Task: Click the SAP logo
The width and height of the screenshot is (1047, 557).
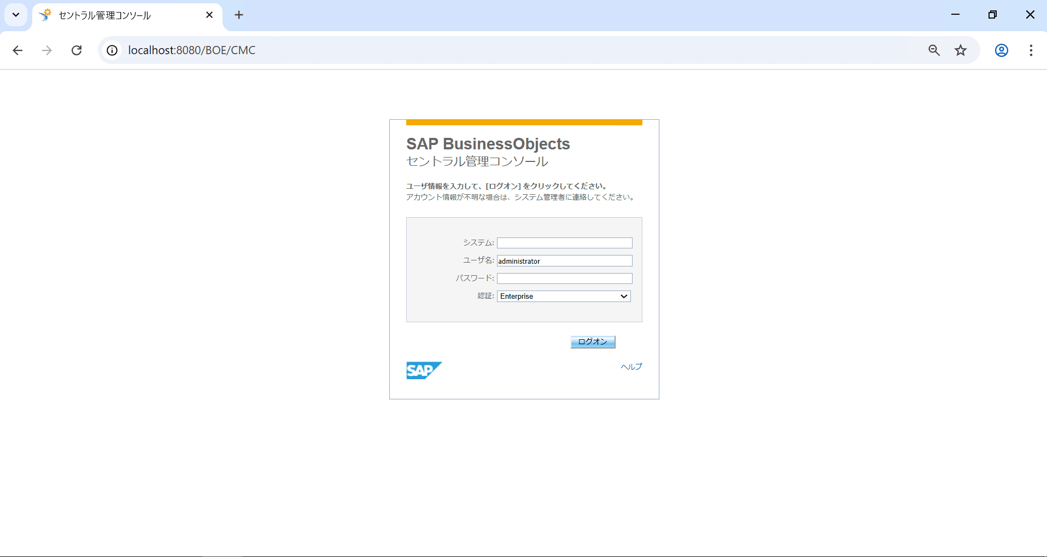Action: click(424, 370)
